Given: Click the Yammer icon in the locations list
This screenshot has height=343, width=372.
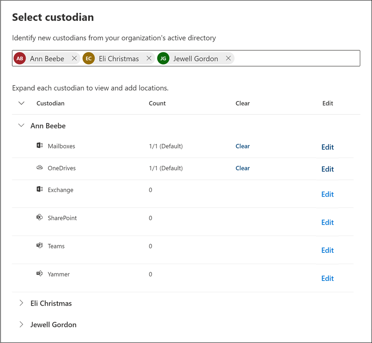Looking at the screenshot, I should click(39, 273).
